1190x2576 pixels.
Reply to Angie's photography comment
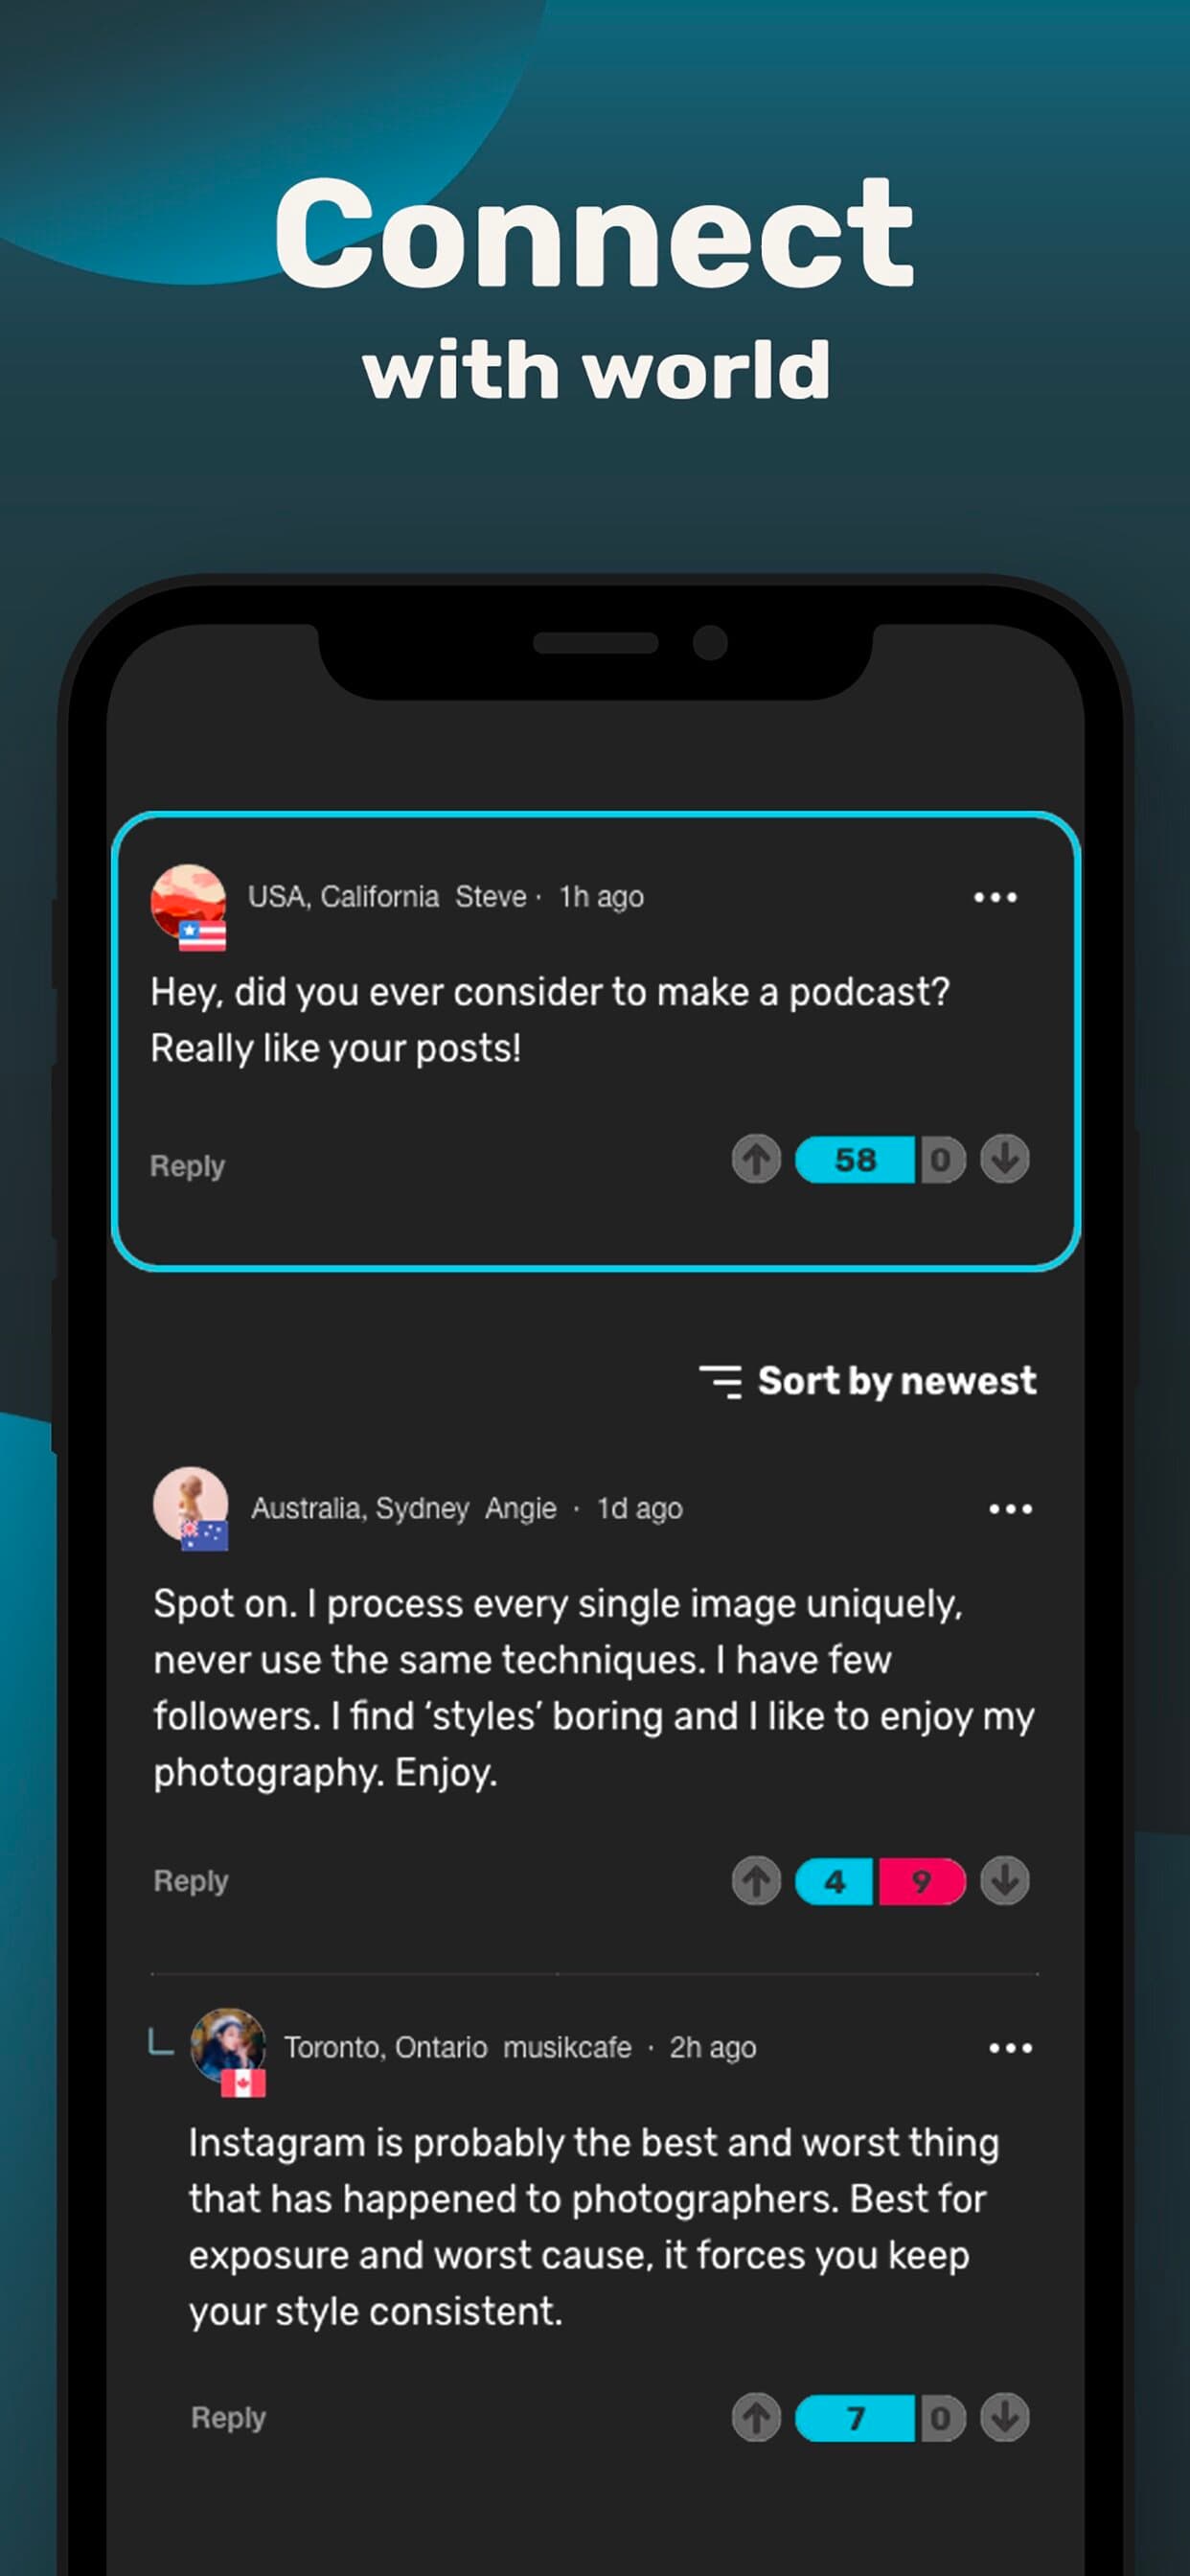[x=191, y=1881]
